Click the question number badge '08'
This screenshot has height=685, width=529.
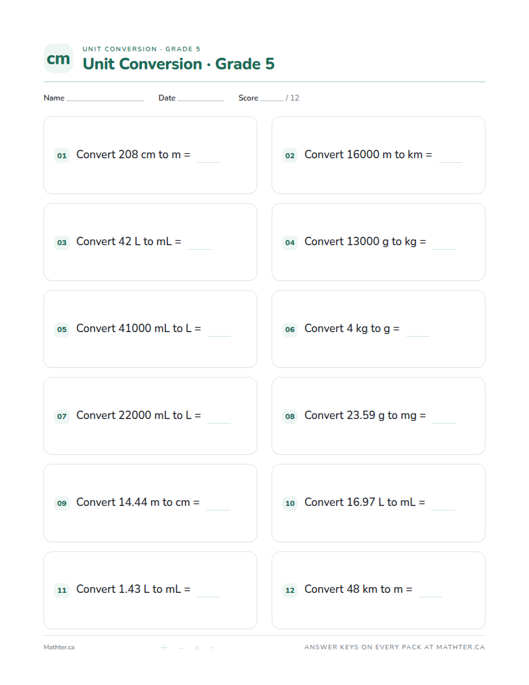(x=290, y=416)
